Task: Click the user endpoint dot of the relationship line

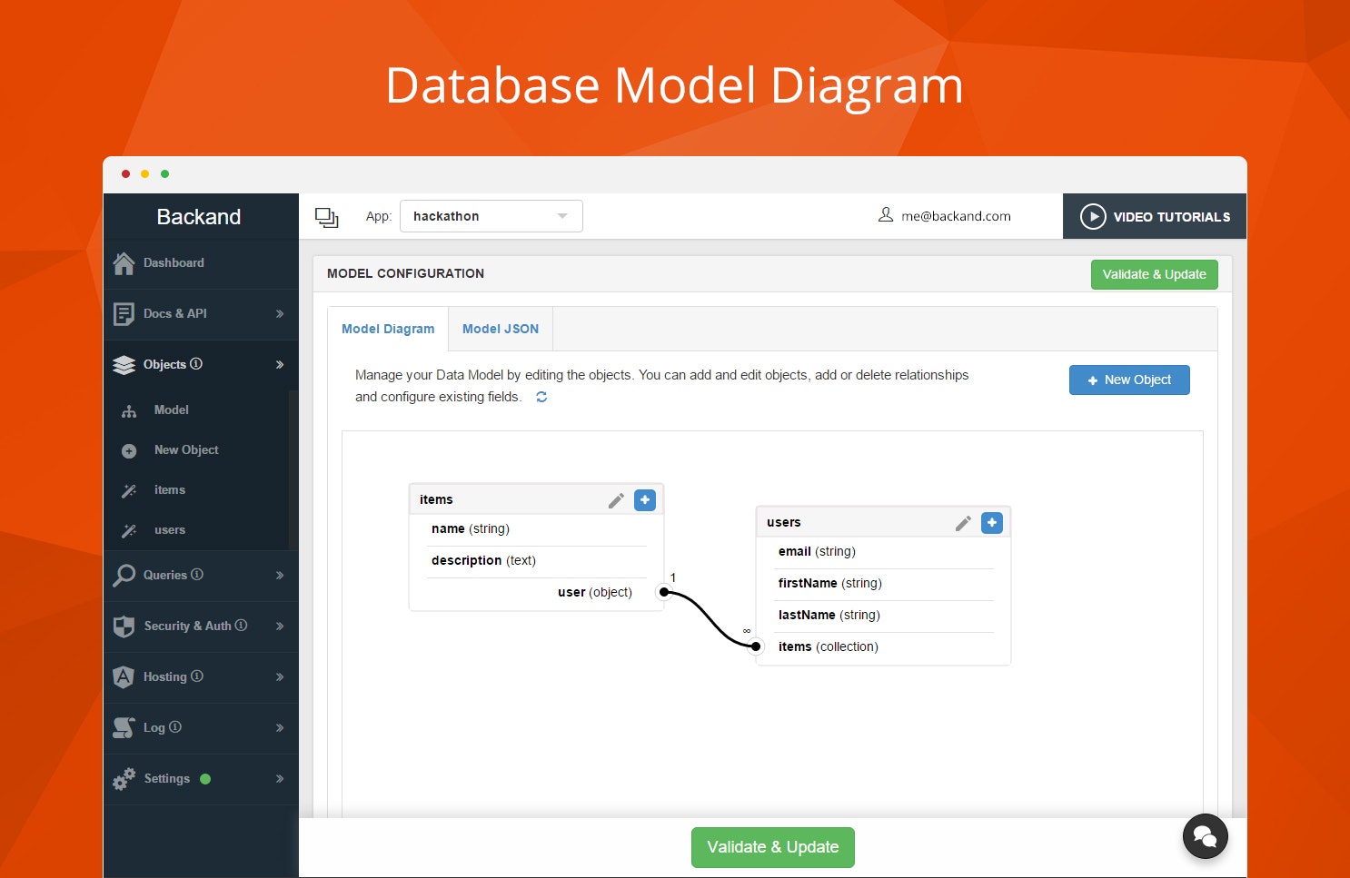Action: pos(664,592)
